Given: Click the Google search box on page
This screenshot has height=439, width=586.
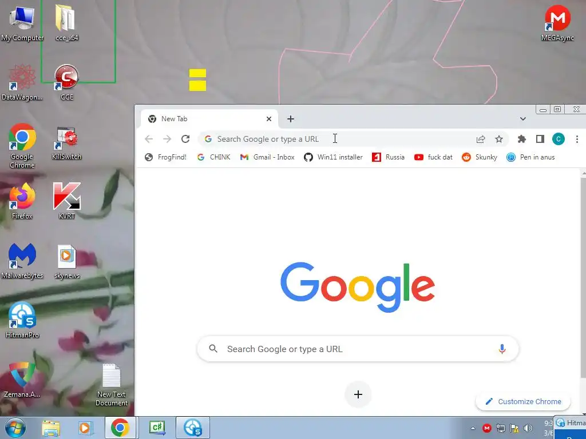Looking at the screenshot, I should 358,349.
